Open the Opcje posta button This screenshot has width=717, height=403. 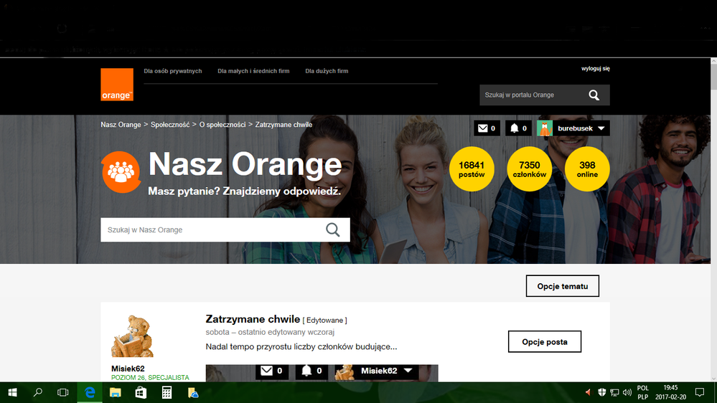pos(545,342)
